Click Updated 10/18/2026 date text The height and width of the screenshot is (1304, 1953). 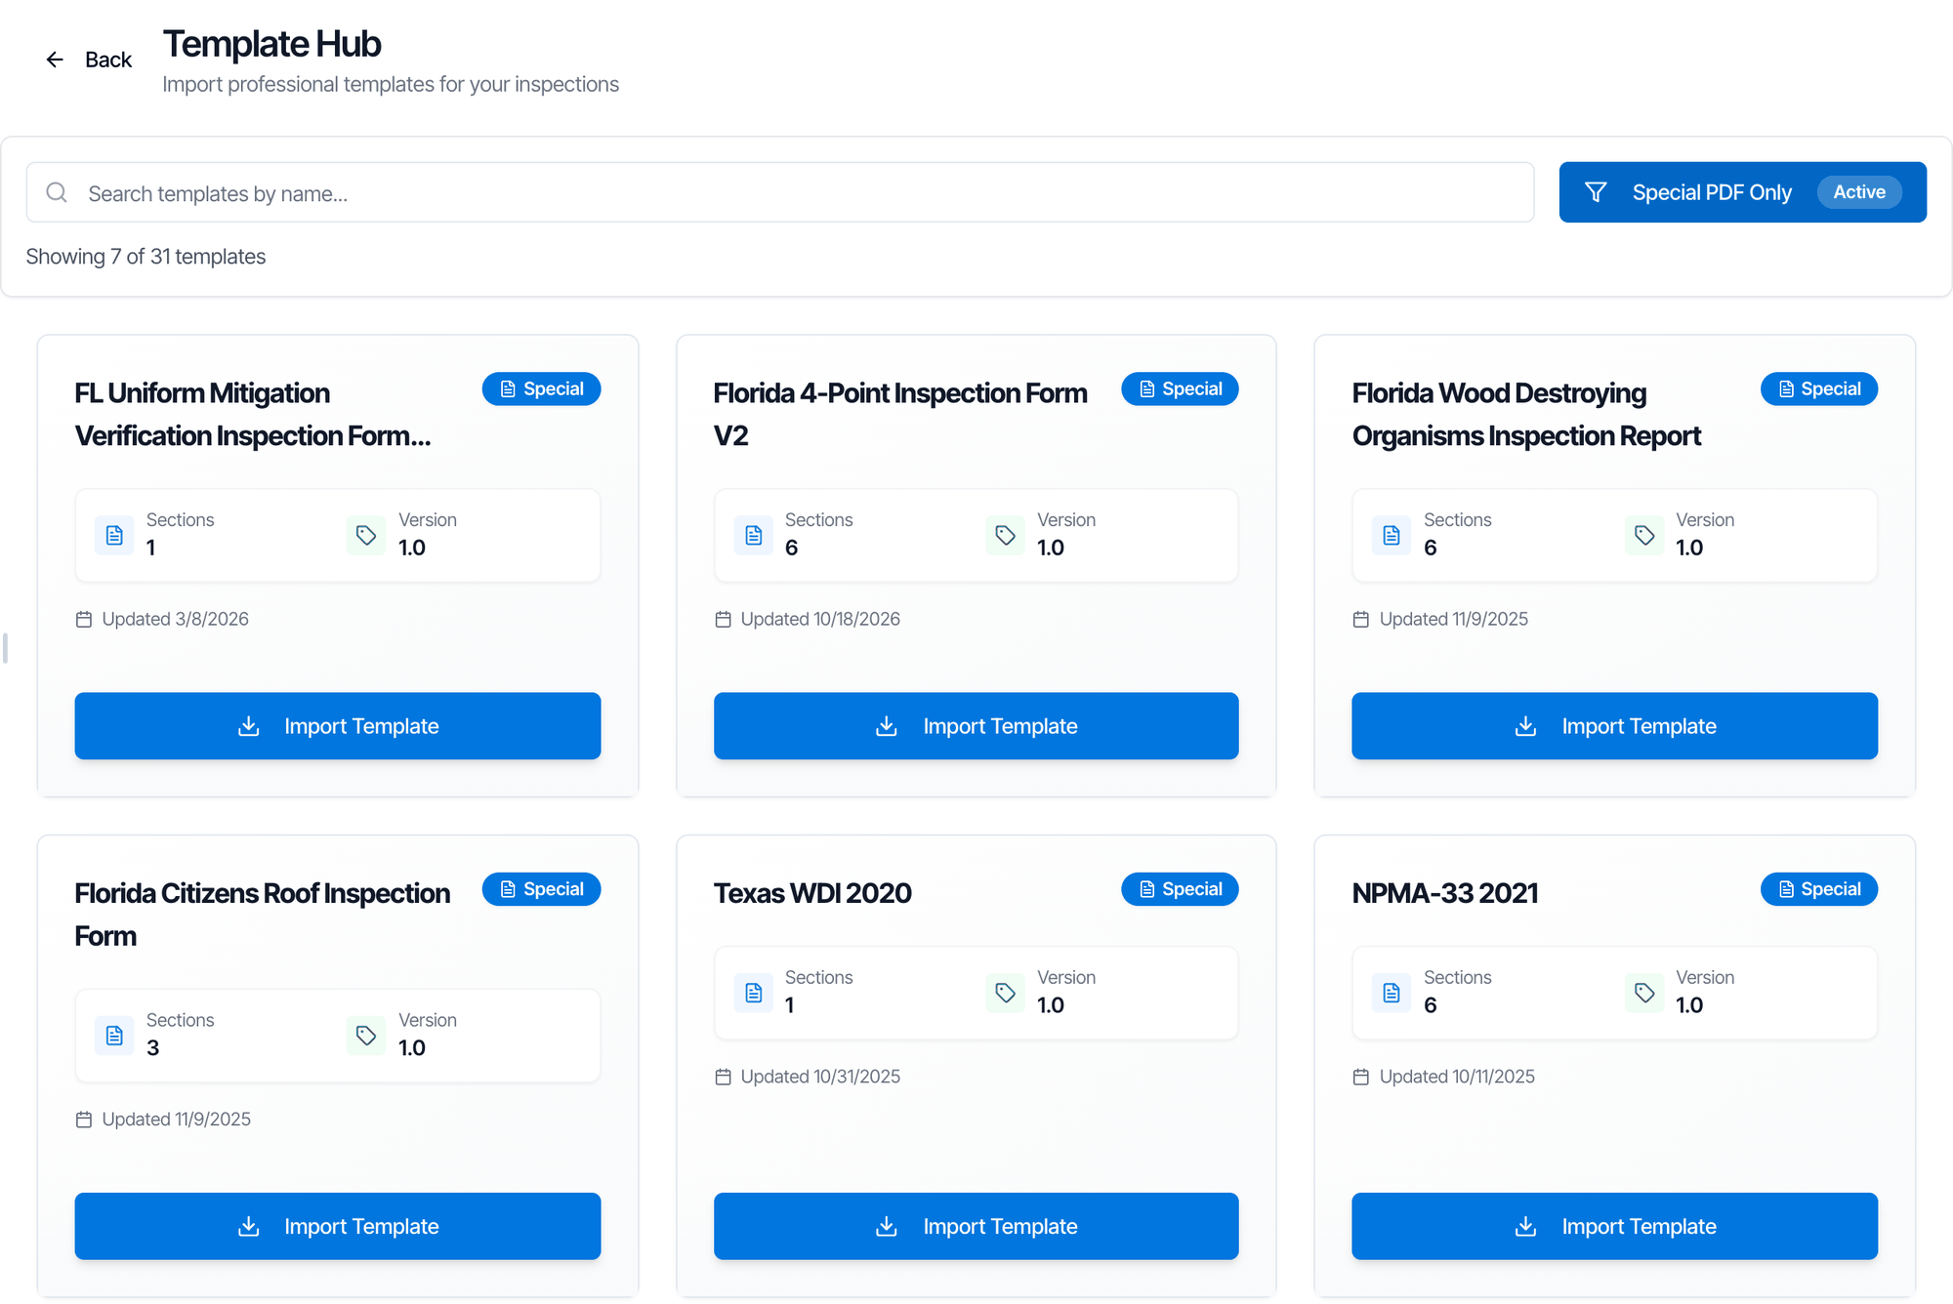point(820,619)
